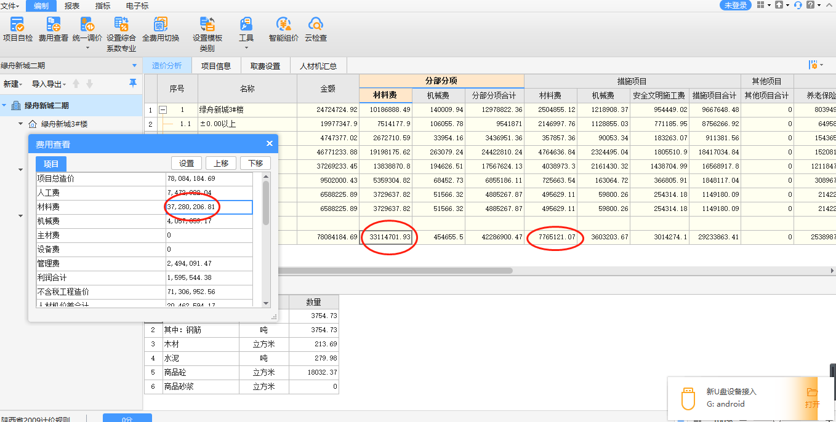Close the 费用查看 dialog
Image resolution: width=836 pixels, height=422 pixels.
(x=269, y=143)
